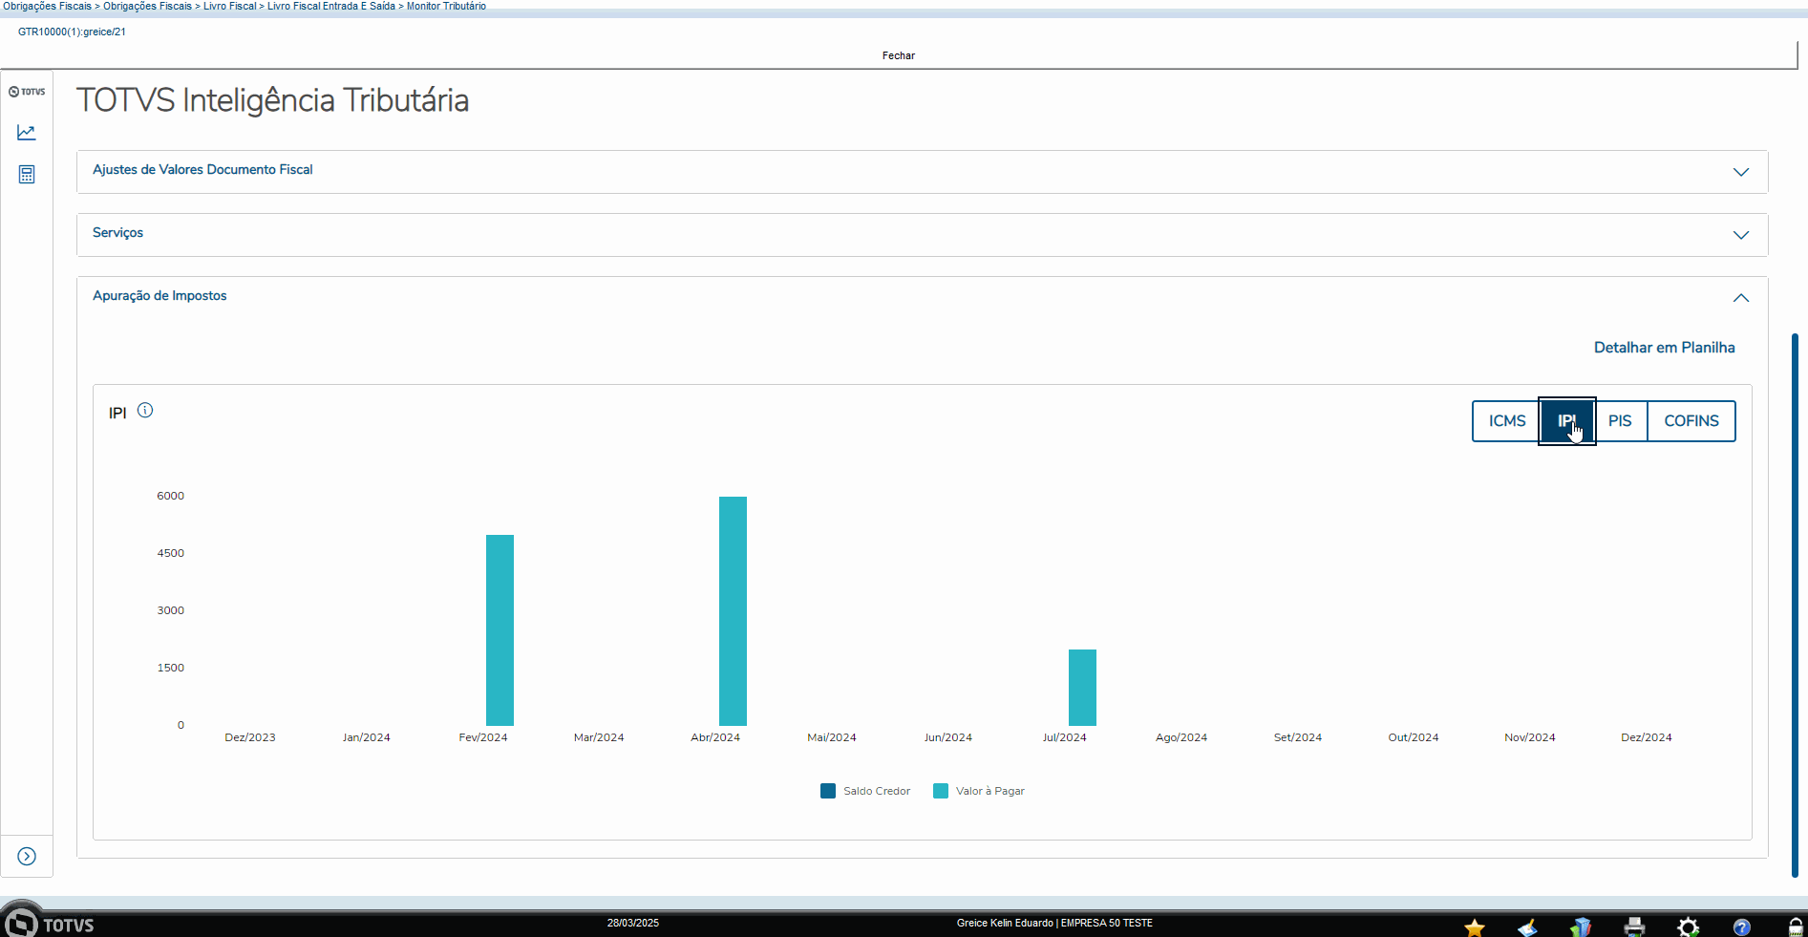The height and width of the screenshot is (937, 1808).
Task: Click the Fechar button
Action: (899, 55)
